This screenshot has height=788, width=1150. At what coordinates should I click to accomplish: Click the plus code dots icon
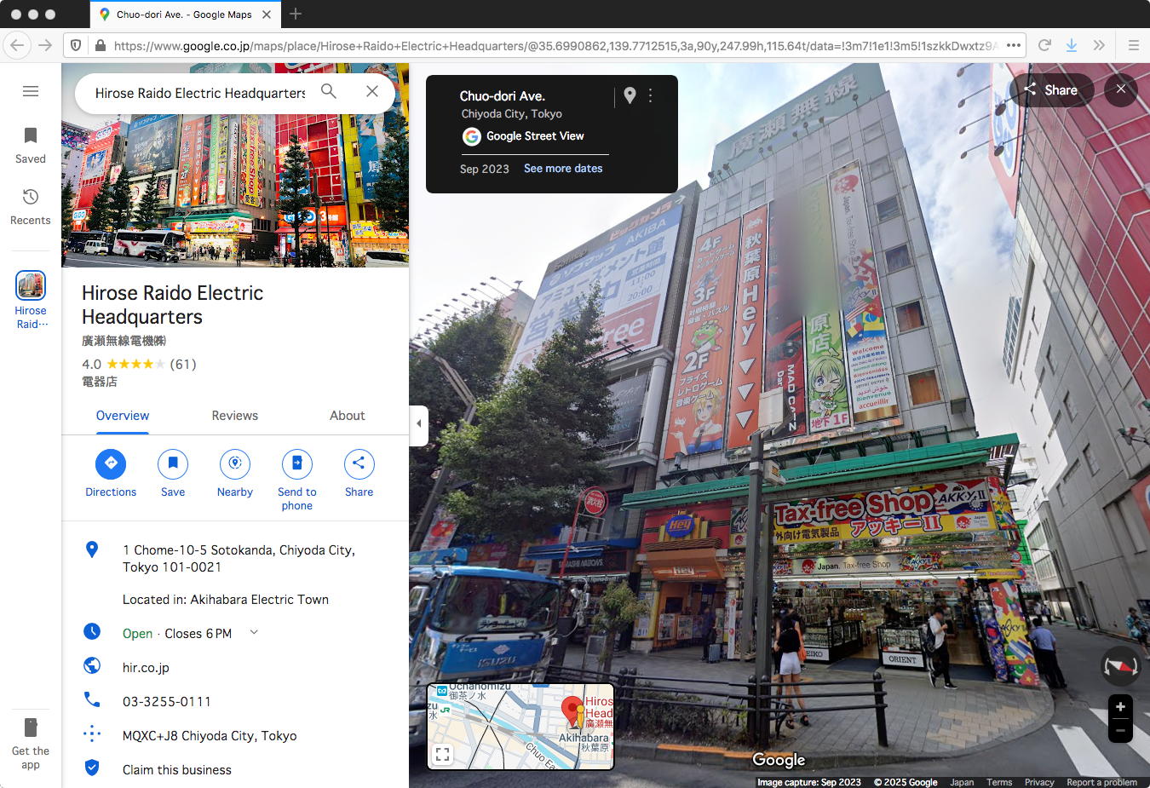[x=92, y=733]
